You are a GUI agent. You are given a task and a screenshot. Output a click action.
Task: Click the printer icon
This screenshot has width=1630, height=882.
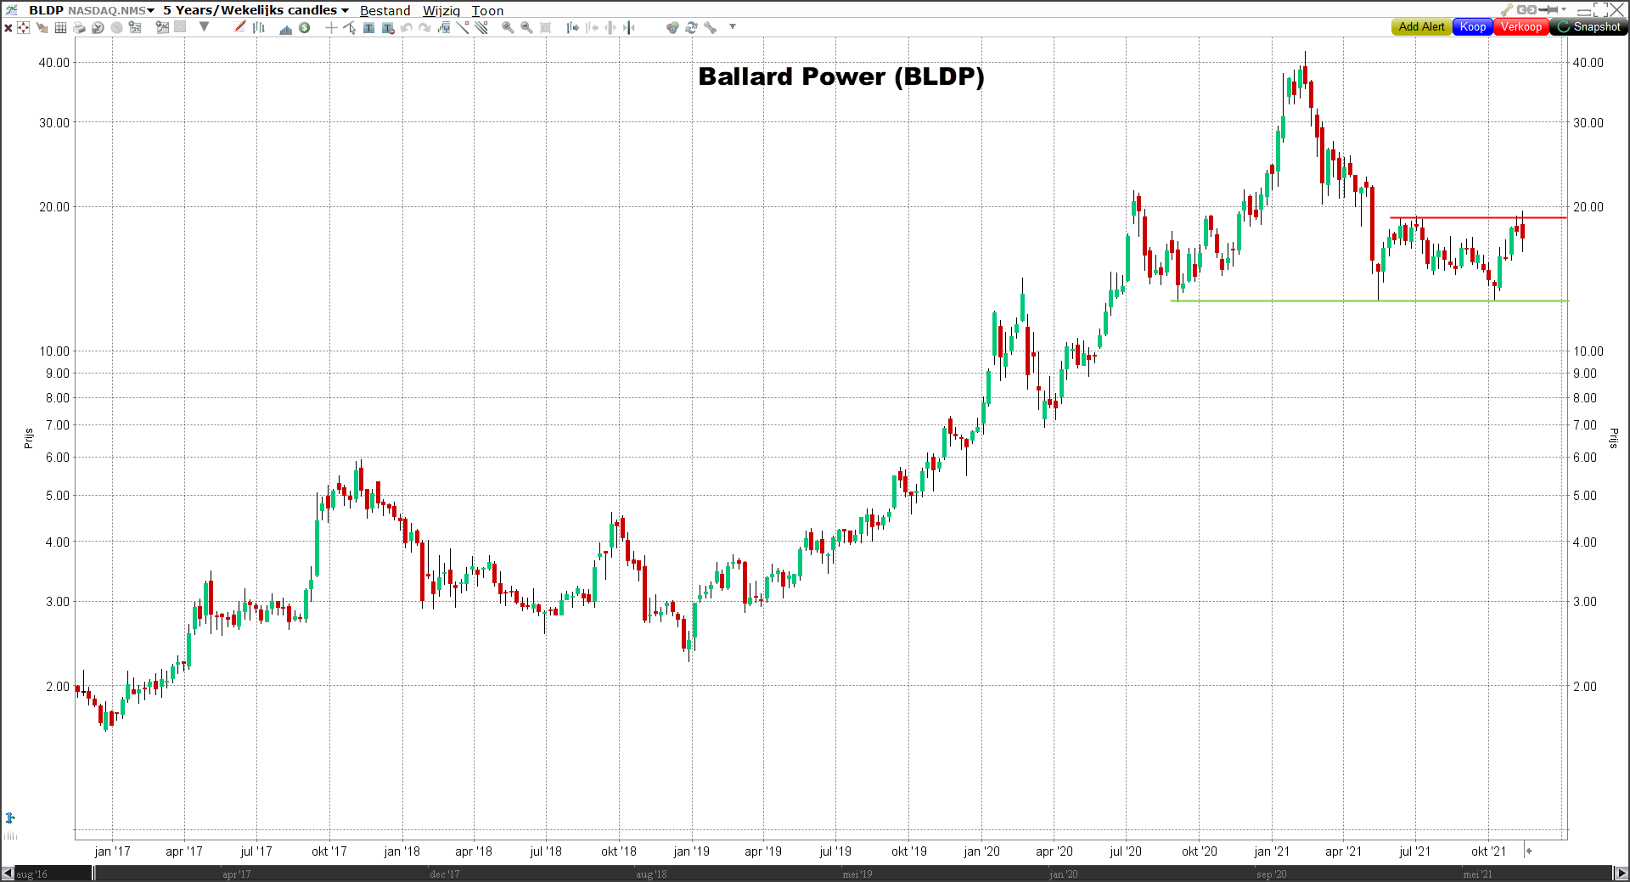click(x=79, y=27)
